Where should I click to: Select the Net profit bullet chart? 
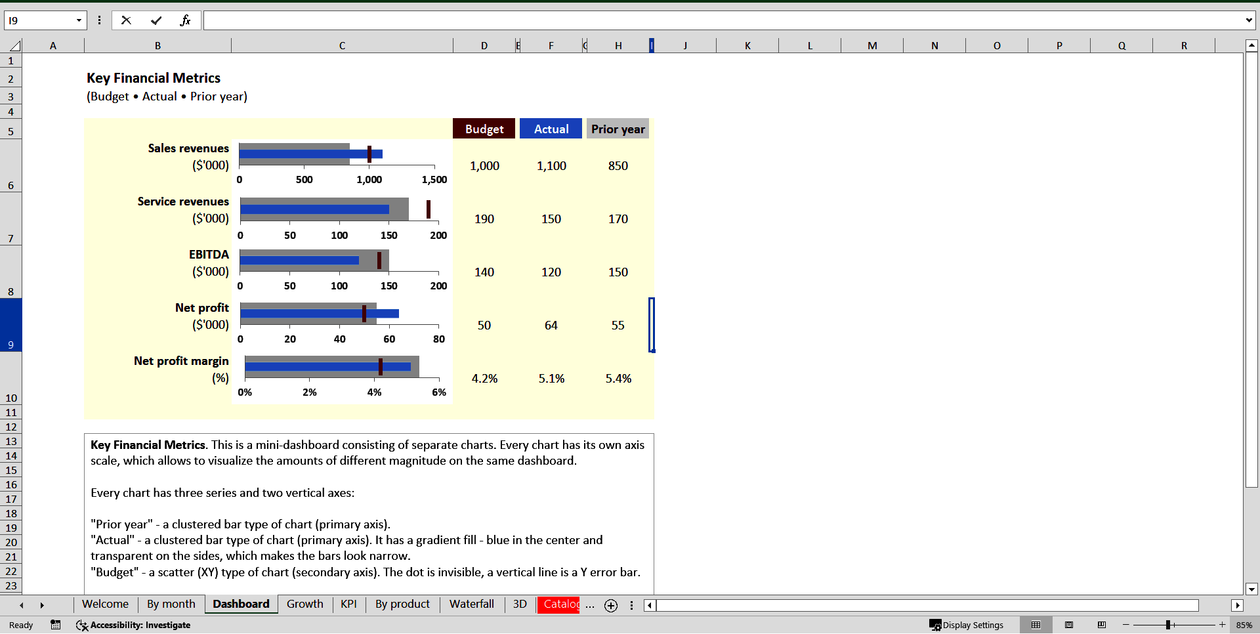(342, 324)
